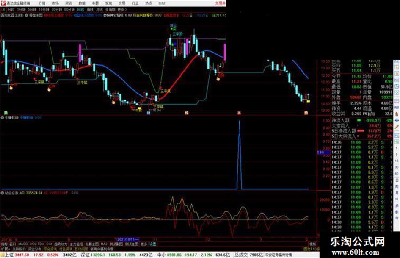Click the 净流入额 fund flow row
400x258 pixels.
click(362, 120)
